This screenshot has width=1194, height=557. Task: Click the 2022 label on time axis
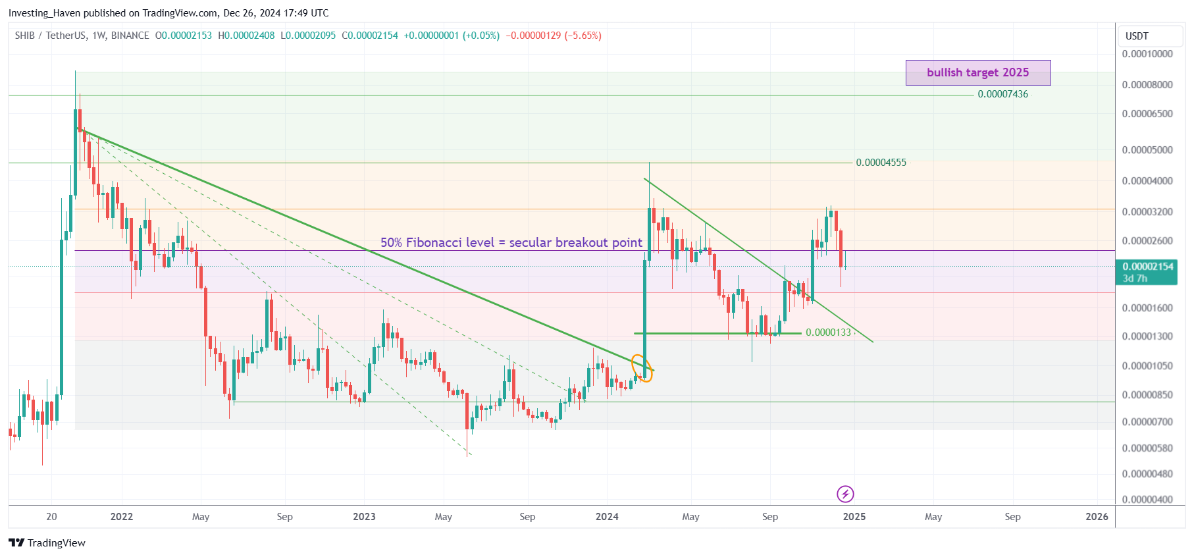point(122,517)
